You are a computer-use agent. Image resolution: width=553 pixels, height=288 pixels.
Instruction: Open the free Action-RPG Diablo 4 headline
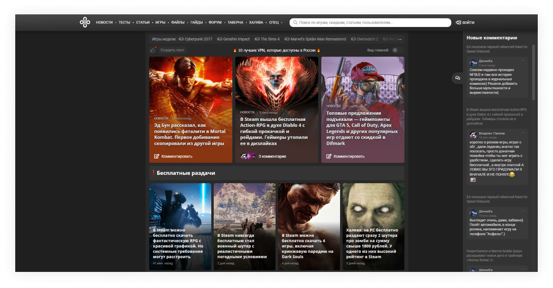(x=274, y=131)
